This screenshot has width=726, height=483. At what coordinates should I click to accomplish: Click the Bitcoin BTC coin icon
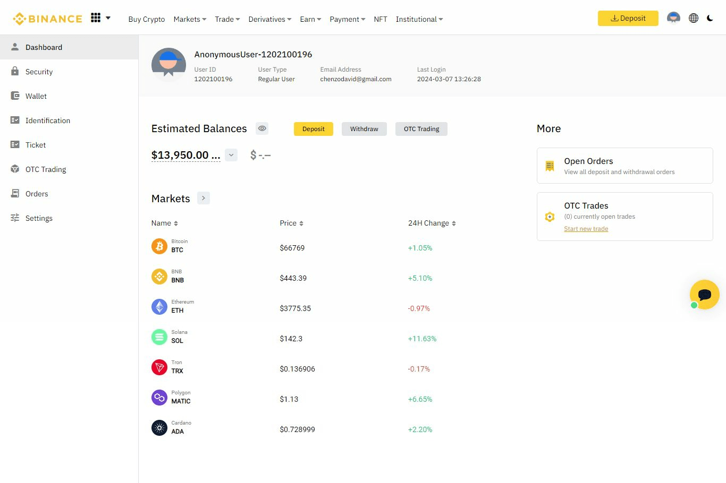tap(159, 246)
